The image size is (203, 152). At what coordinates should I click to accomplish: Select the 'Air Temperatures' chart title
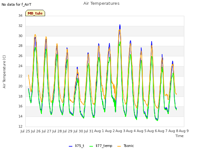click(x=101, y=3)
